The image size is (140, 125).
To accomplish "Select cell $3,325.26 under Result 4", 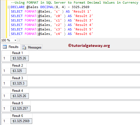I will pos(20,96).
